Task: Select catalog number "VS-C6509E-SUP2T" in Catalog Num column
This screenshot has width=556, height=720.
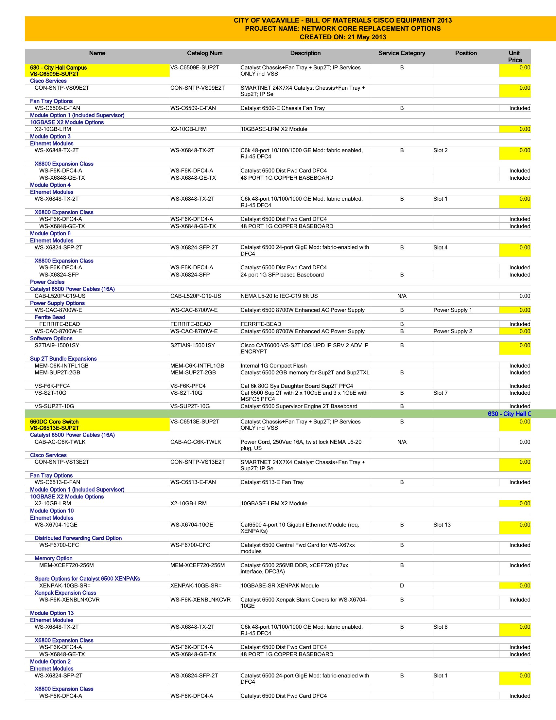Action: tap(195, 68)
